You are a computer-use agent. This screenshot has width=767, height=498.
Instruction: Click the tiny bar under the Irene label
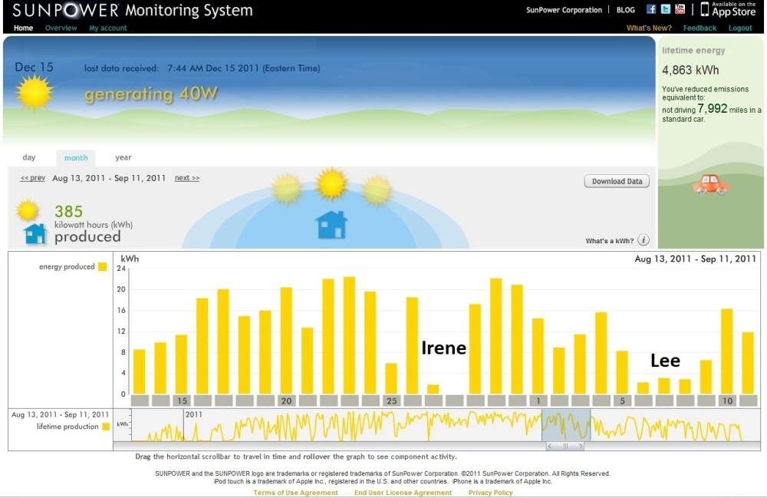click(x=433, y=389)
